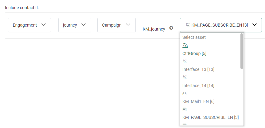Image resolution: width=265 pixels, height=128 pixels.
Task: Click the KM_journey campaign field
Action: pyautogui.click(x=154, y=29)
